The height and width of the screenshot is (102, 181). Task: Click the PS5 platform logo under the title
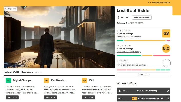click(122, 18)
